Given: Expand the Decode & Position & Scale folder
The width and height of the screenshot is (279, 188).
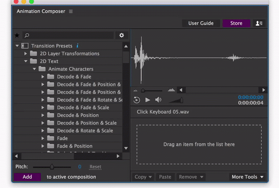Looking at the screenshot, I should [x=43, y=123].
